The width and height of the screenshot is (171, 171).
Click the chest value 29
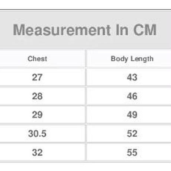coord(37,115)
